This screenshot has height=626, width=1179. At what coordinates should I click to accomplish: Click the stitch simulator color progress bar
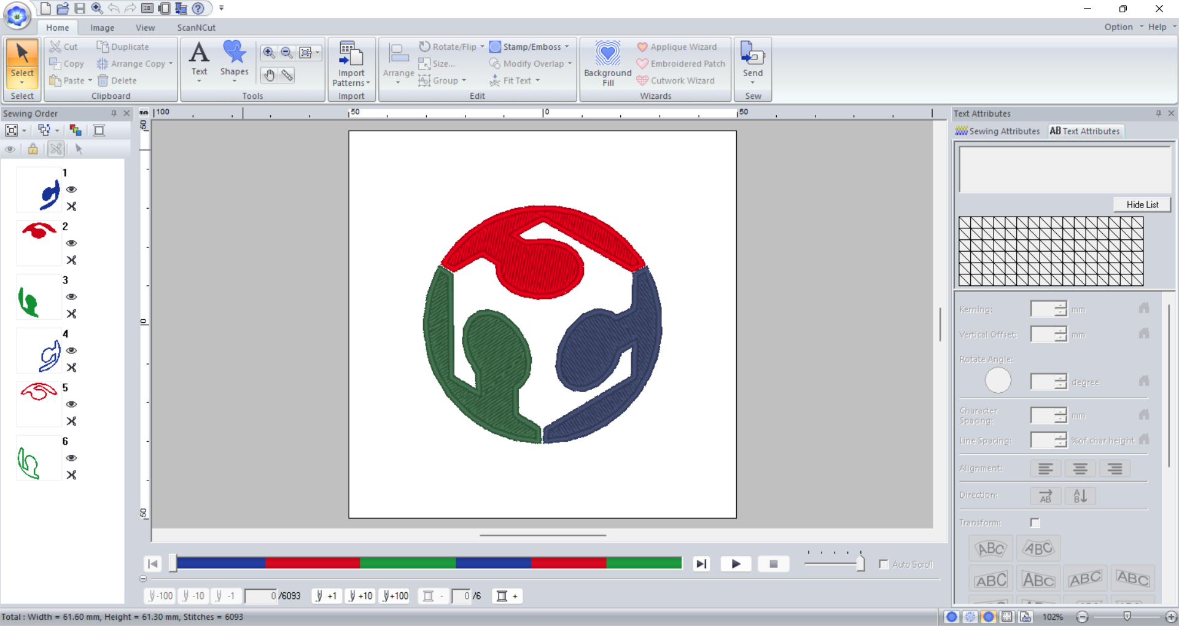429,563
